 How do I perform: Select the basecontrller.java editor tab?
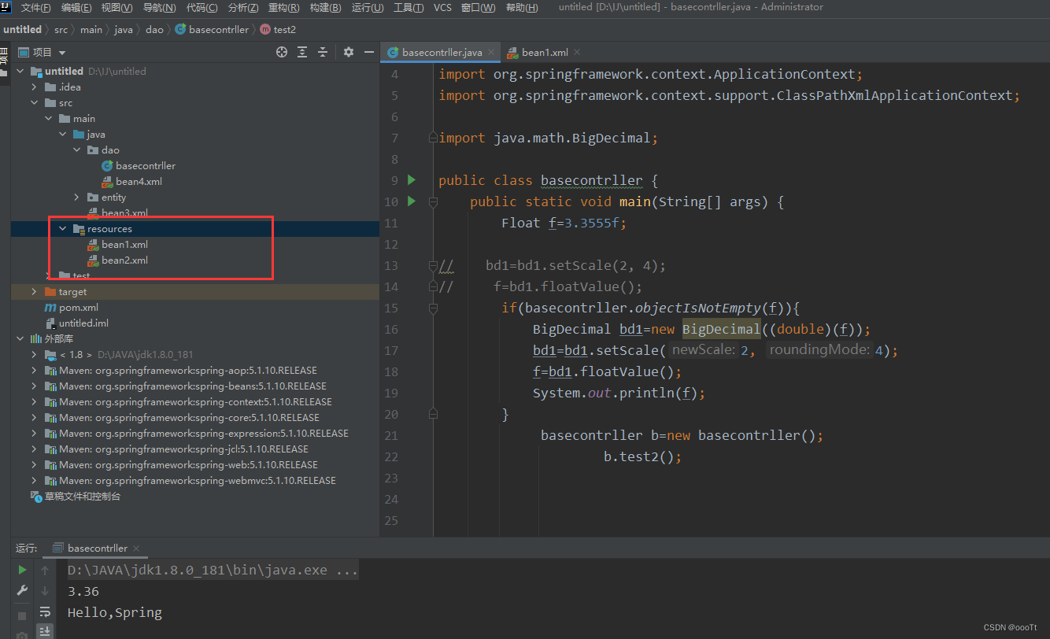coord(442,53)
